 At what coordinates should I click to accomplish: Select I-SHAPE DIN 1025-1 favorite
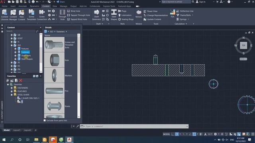tap(30, 98)
